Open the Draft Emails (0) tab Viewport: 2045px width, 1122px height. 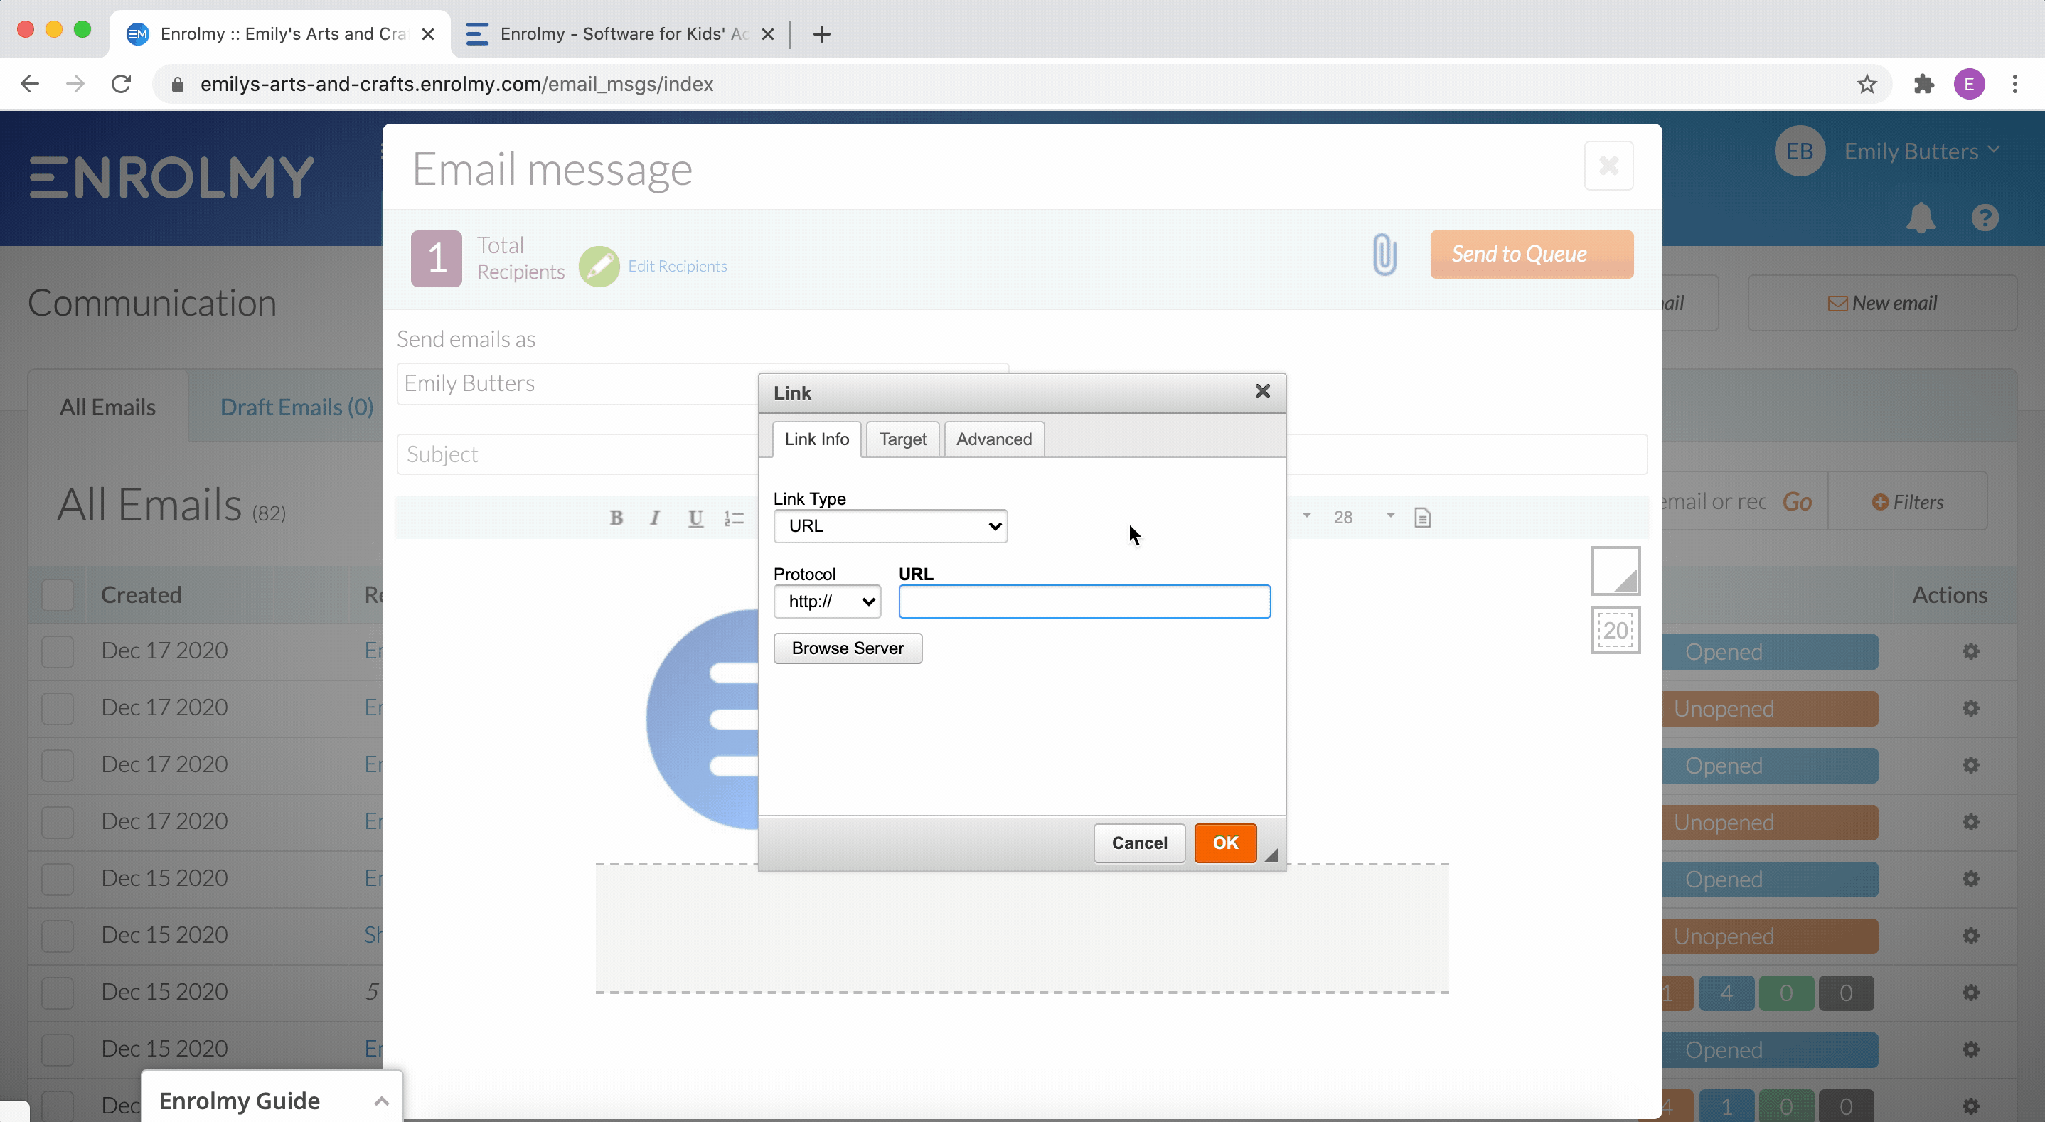coord(296,407)
